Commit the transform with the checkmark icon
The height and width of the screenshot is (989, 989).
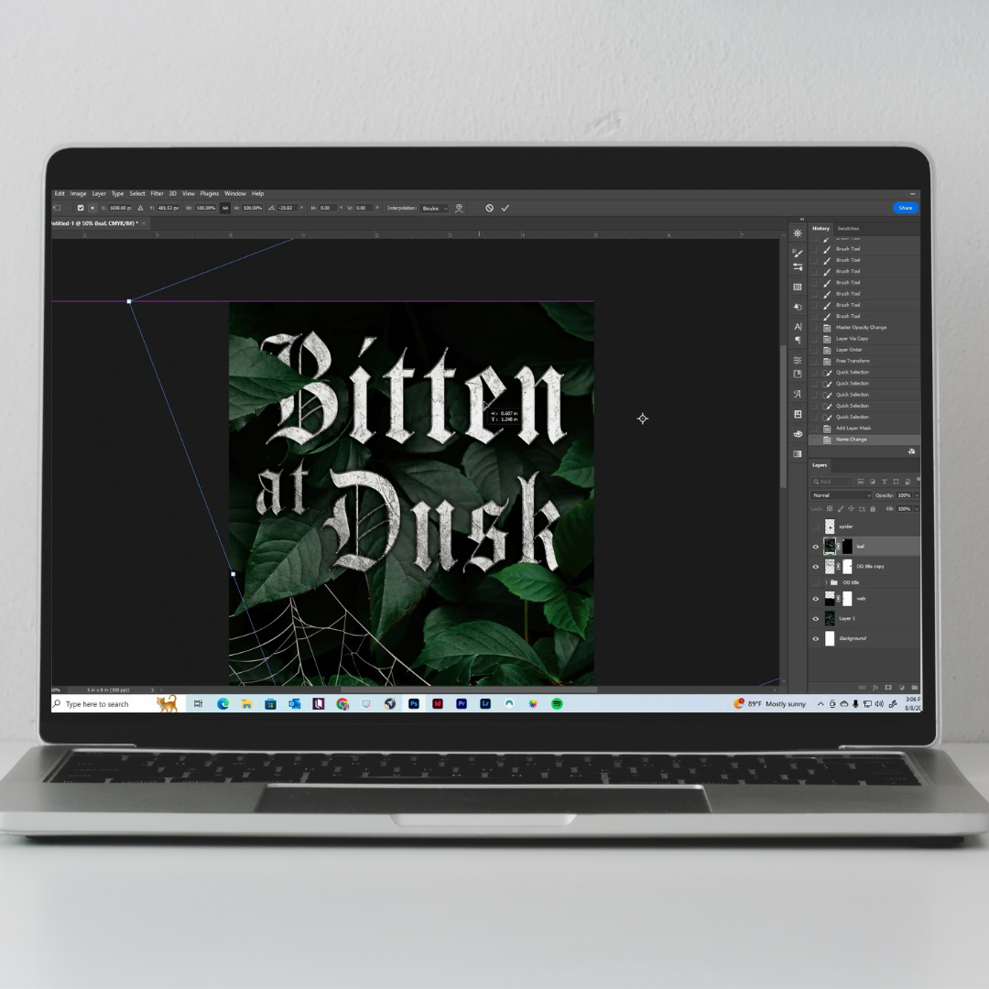click(505, 208)
